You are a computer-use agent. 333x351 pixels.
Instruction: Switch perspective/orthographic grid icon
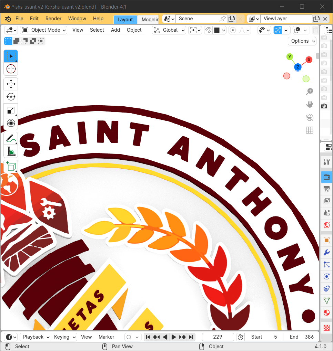(310, 130)
